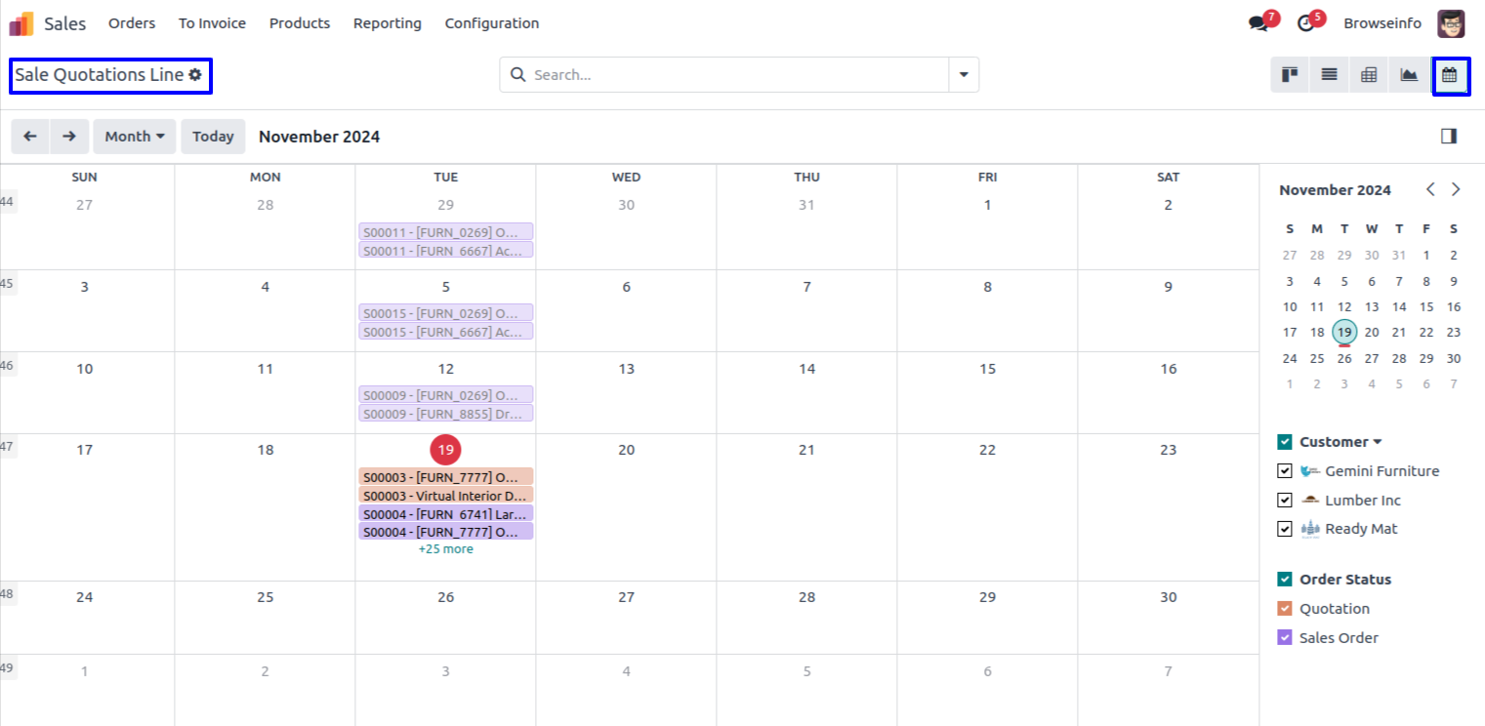
Task: Switch to Kanban view
Action: pyautogui.click(x=1290, y=75)
